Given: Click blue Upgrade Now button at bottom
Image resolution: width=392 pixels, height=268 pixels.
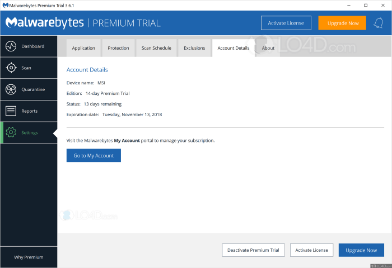Looking at the screenshot, I should [x=361, y=250].
